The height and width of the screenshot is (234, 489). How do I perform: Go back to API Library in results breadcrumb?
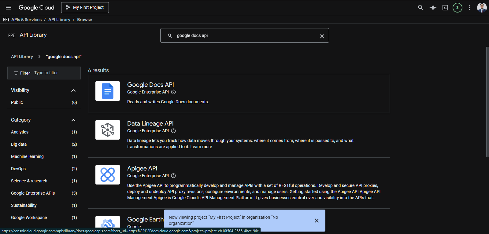coord(22,57)
